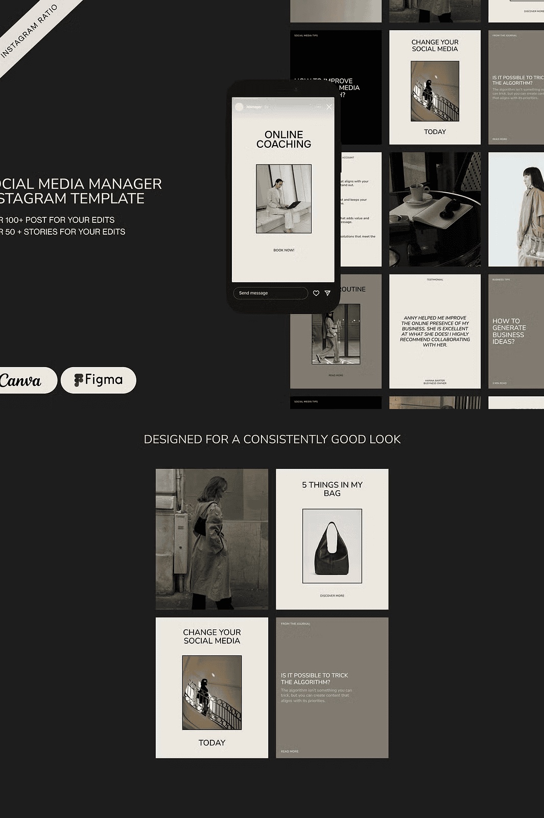Tap the heart like icon on the story
This screenshot has width=544, height=818.
tap(316, 293)
